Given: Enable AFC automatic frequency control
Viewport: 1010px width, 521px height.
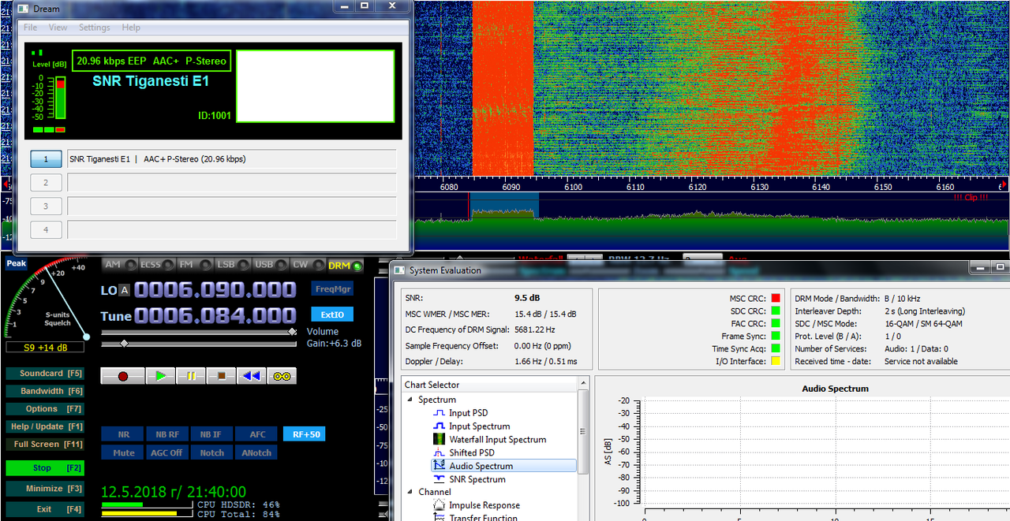Looking at the screenshot, I should click(x=257, y=434).
